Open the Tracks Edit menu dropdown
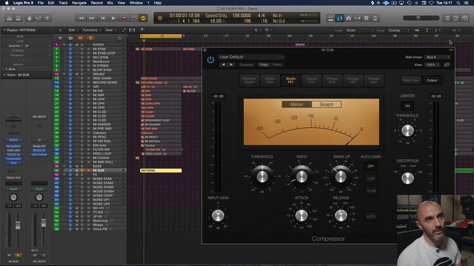Viewport: 474px width, 266px height. coord(74,30)
